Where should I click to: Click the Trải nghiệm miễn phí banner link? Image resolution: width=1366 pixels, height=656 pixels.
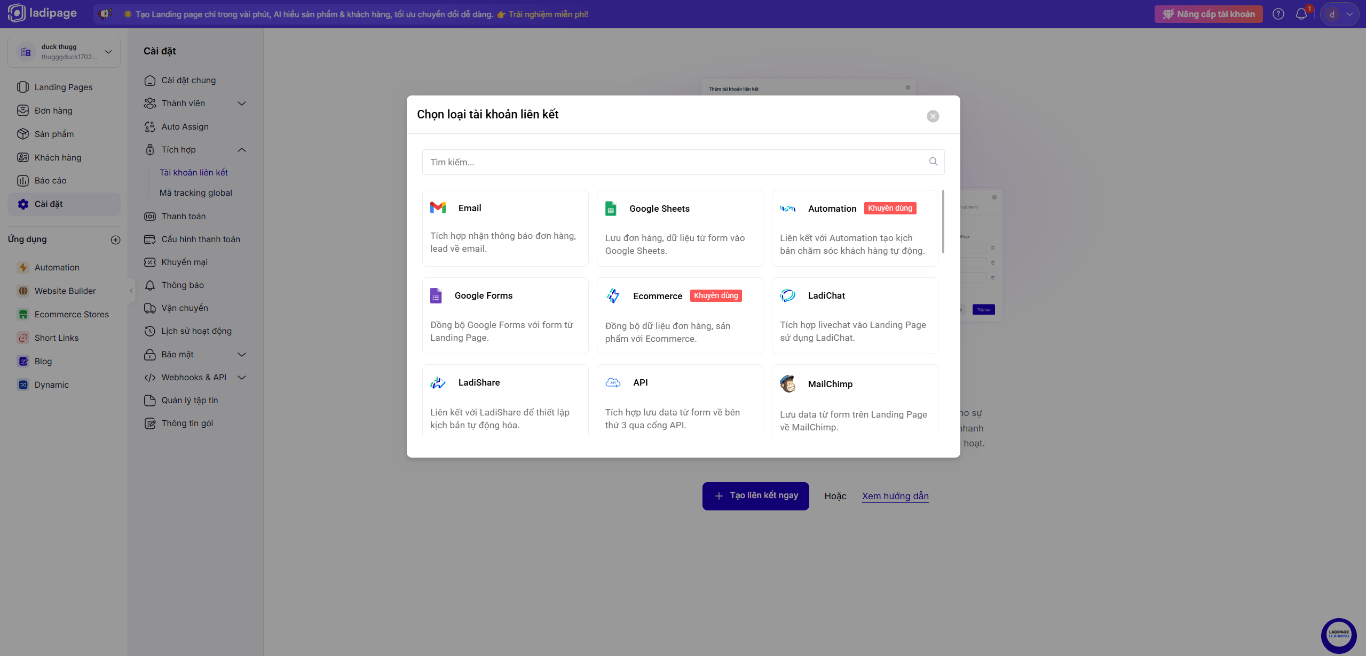548,14
